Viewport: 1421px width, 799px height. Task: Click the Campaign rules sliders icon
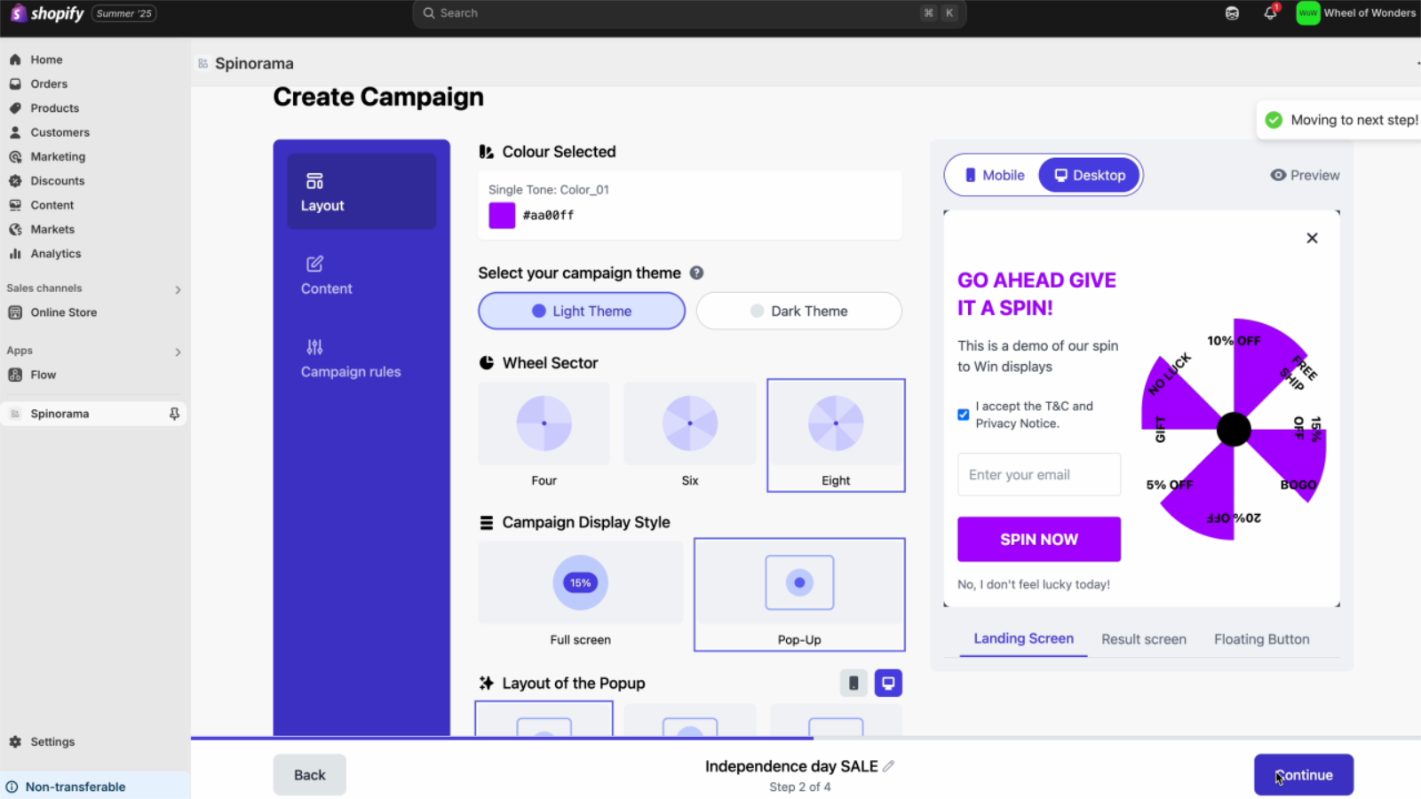[314, 345]
